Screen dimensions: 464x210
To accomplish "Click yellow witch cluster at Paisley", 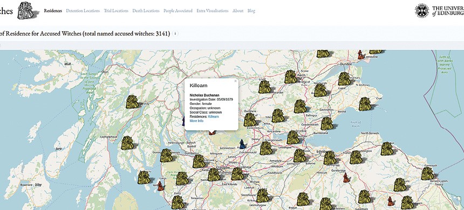I will (214, 174).
